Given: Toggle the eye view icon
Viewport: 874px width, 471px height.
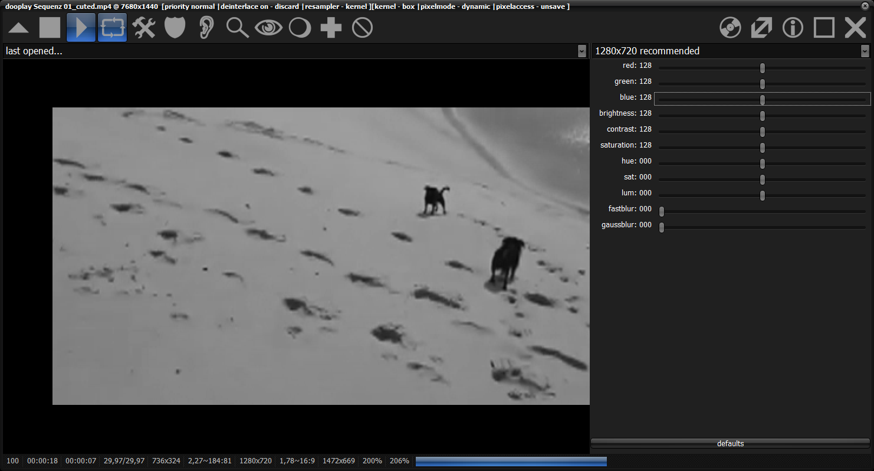Looking at the screenshot, I should 268,28.
